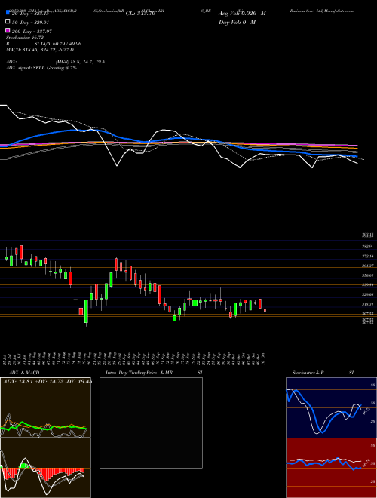Click the "Stochastics & R" panel title

click(x=308, y=373)
